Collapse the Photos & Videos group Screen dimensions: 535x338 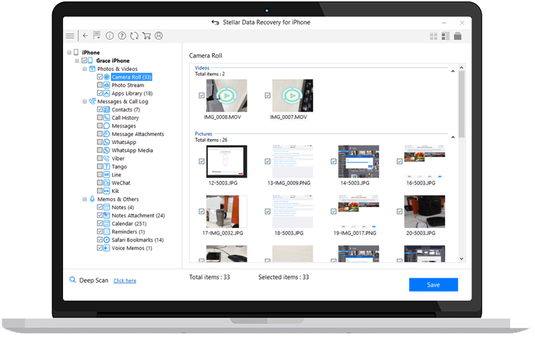click(85, 69)
